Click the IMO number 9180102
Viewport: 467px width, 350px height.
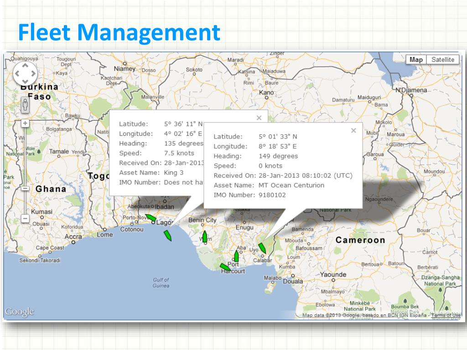click(272, 195)
